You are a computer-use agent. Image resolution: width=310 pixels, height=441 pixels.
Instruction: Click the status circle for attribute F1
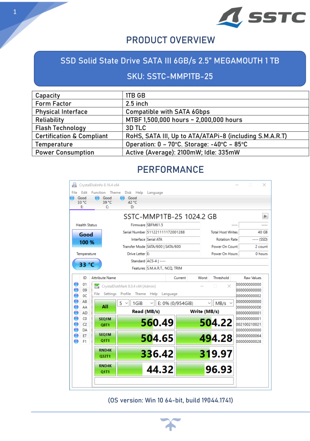click(x=76, y=341)
